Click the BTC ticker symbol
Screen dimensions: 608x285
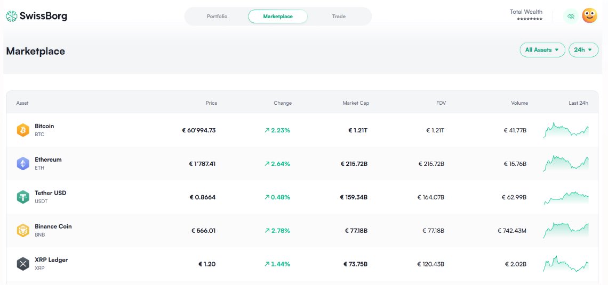pyautogui.click(x=39, y=135)
